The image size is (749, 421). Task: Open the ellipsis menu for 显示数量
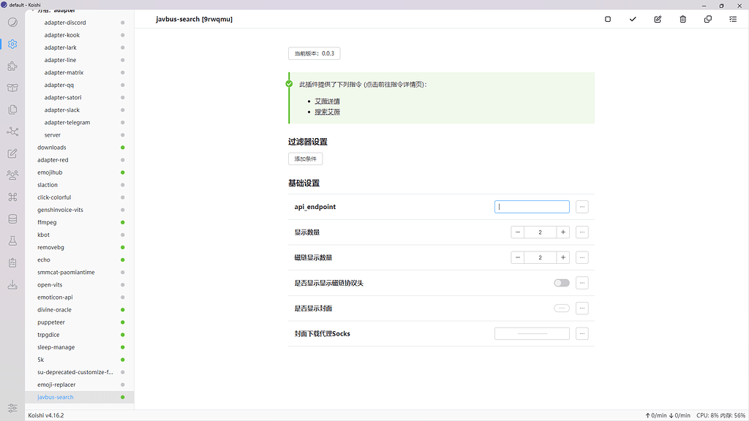pos(581,232)
